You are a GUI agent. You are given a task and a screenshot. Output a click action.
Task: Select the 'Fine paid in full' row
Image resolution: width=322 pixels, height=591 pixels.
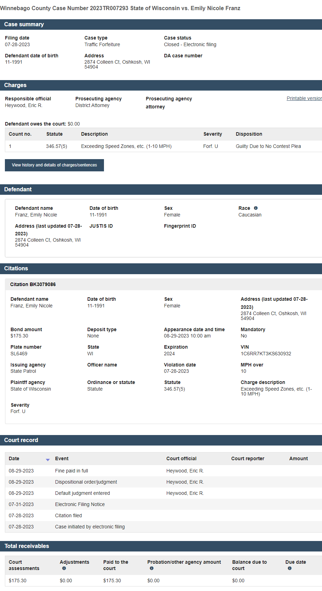pos(163,471)
